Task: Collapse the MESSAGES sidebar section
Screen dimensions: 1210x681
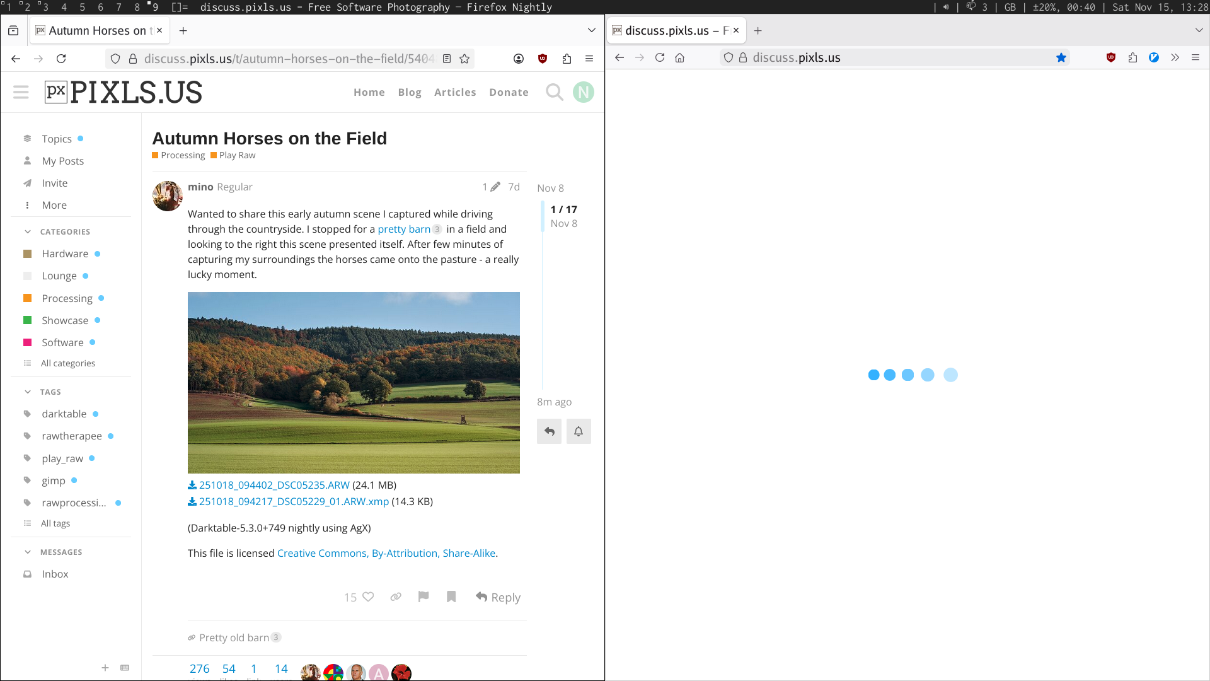Action: 28,552
